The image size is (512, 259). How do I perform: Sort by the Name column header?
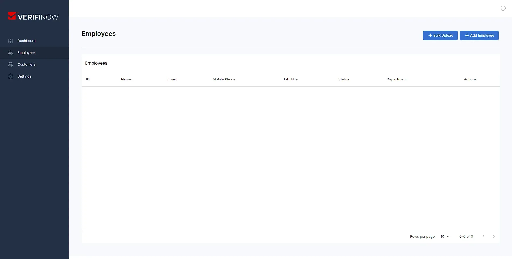[126, 79]
